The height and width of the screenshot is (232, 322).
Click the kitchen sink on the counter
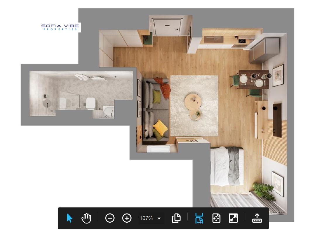(x=213, y=39)
